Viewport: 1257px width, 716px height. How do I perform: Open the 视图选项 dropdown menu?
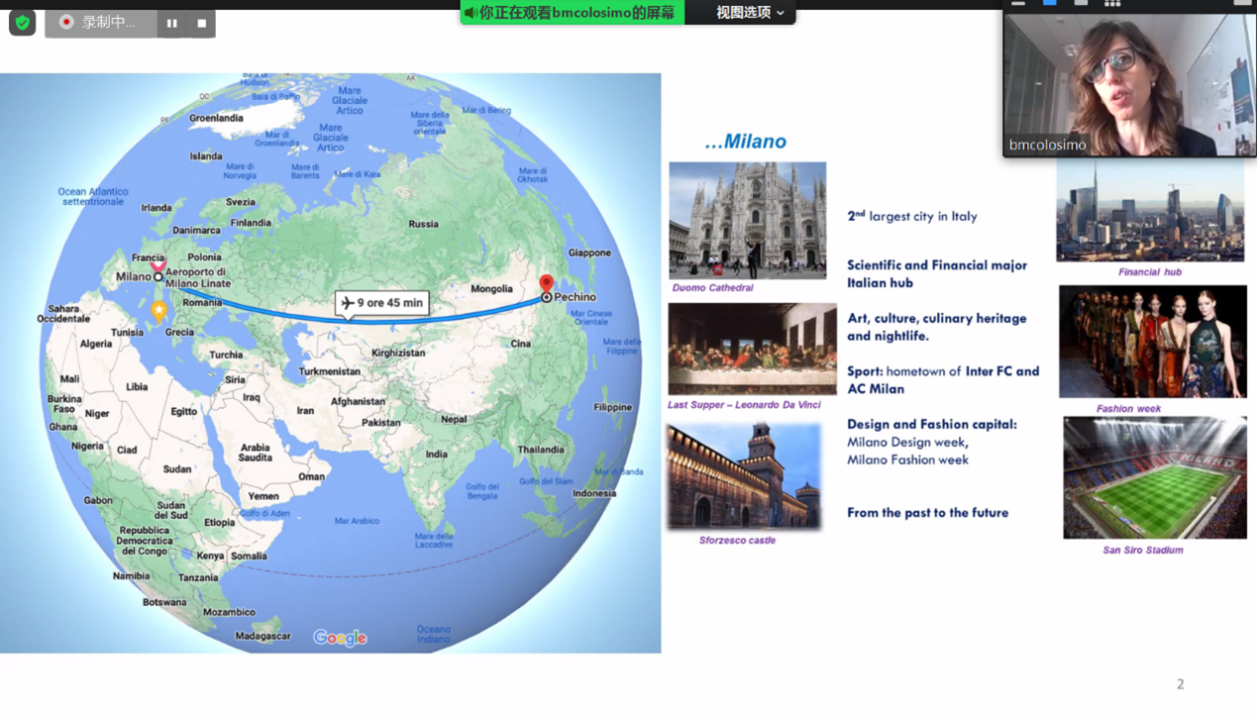tap(750, 13)
